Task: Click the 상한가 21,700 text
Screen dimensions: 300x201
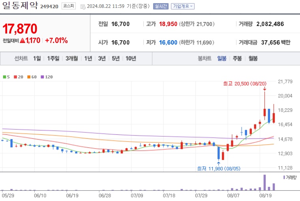Action: pyautogui.click(x=197, y=24)
